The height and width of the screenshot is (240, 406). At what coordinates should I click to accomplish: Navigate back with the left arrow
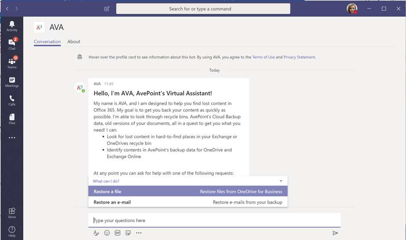point(7,9)
